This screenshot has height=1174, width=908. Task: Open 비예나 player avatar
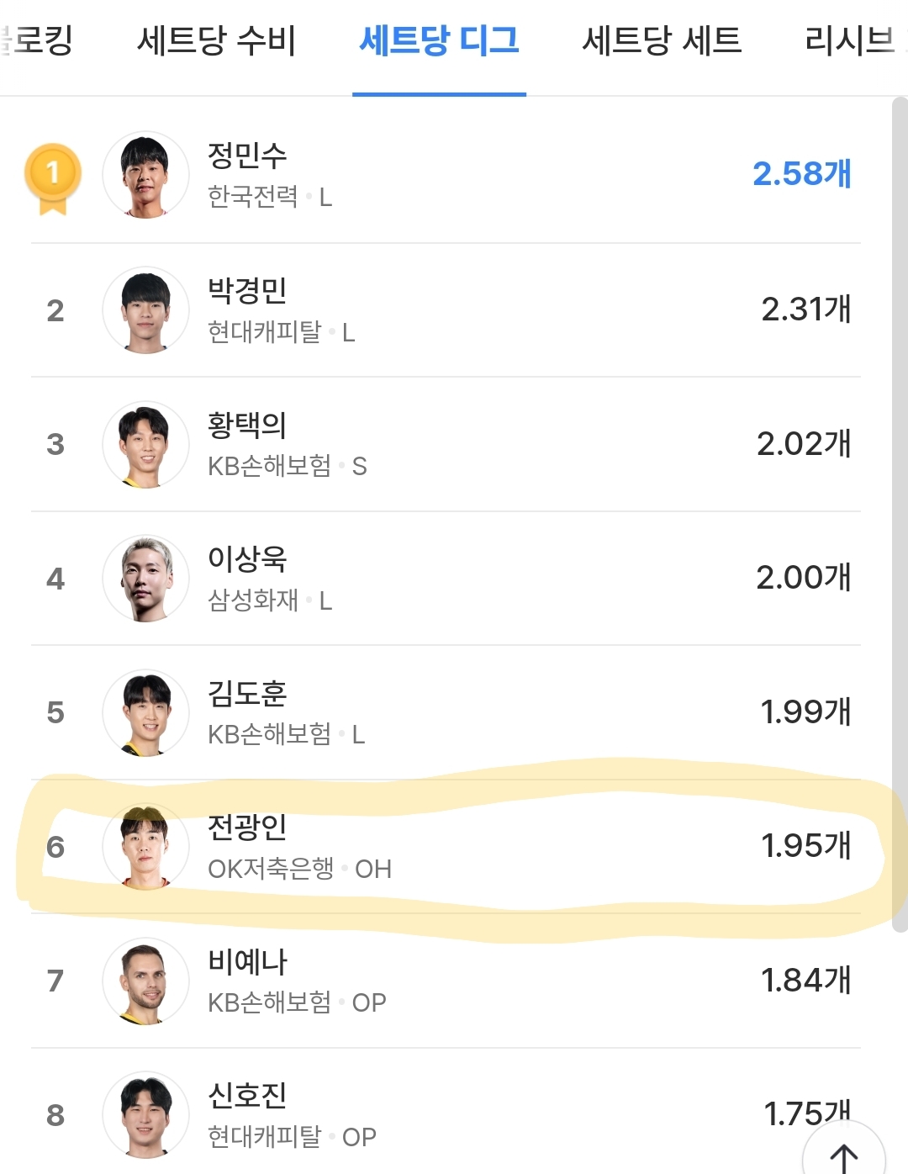tap(145, 981)
